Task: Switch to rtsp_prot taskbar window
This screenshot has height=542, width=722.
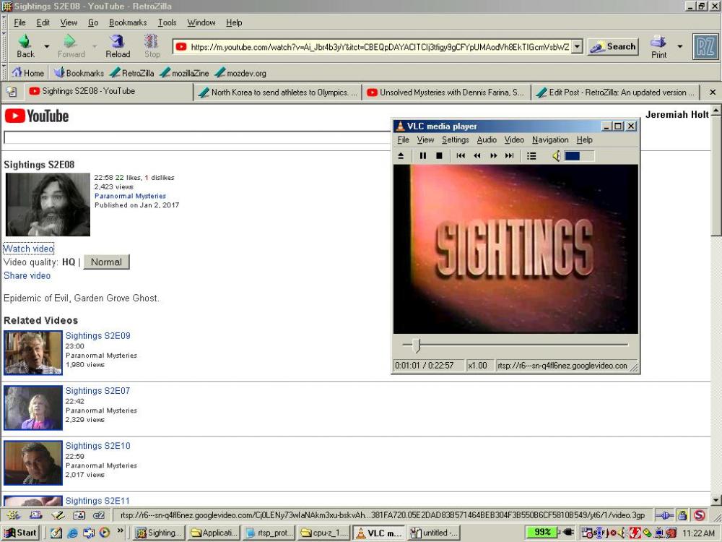Action: tap(269, 533)
